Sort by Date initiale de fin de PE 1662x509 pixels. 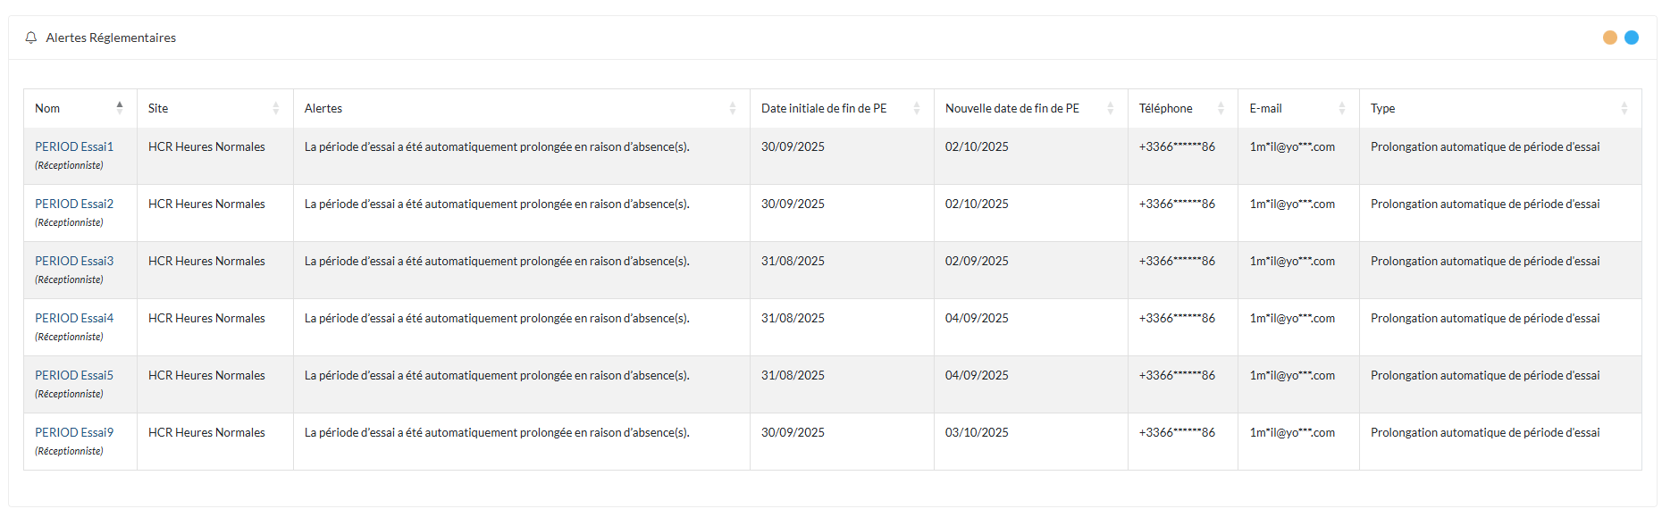pos(917,108)
